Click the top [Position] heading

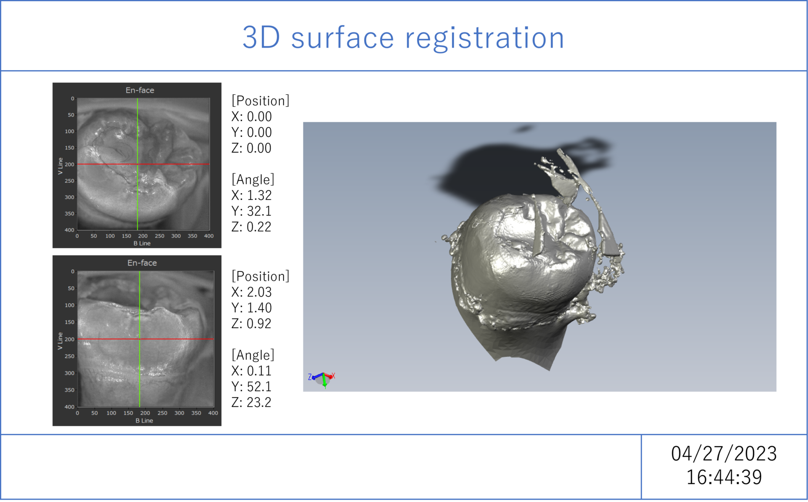(x=260, y=101)
